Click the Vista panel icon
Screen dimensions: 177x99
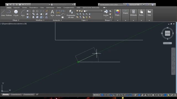149,12
